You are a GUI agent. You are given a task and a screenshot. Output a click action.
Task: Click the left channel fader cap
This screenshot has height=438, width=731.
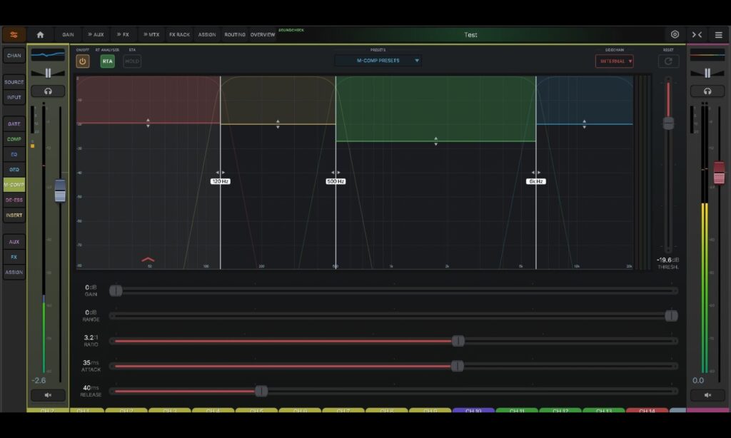point(60,190)
